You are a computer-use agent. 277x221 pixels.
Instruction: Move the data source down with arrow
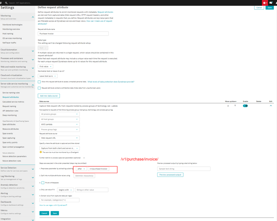(x=235, y=106)
